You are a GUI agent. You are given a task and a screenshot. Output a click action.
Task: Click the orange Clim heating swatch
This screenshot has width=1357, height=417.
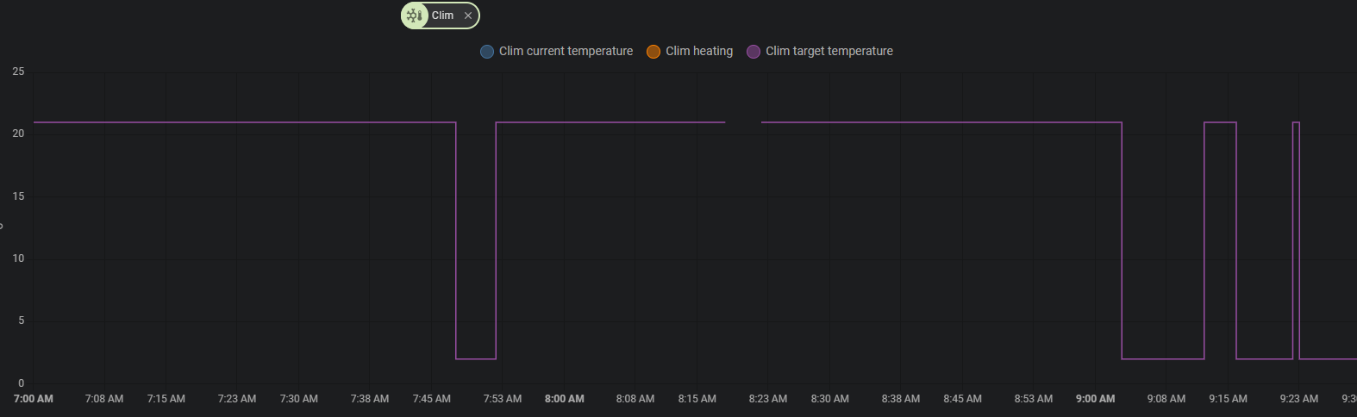tap(653, 52)
